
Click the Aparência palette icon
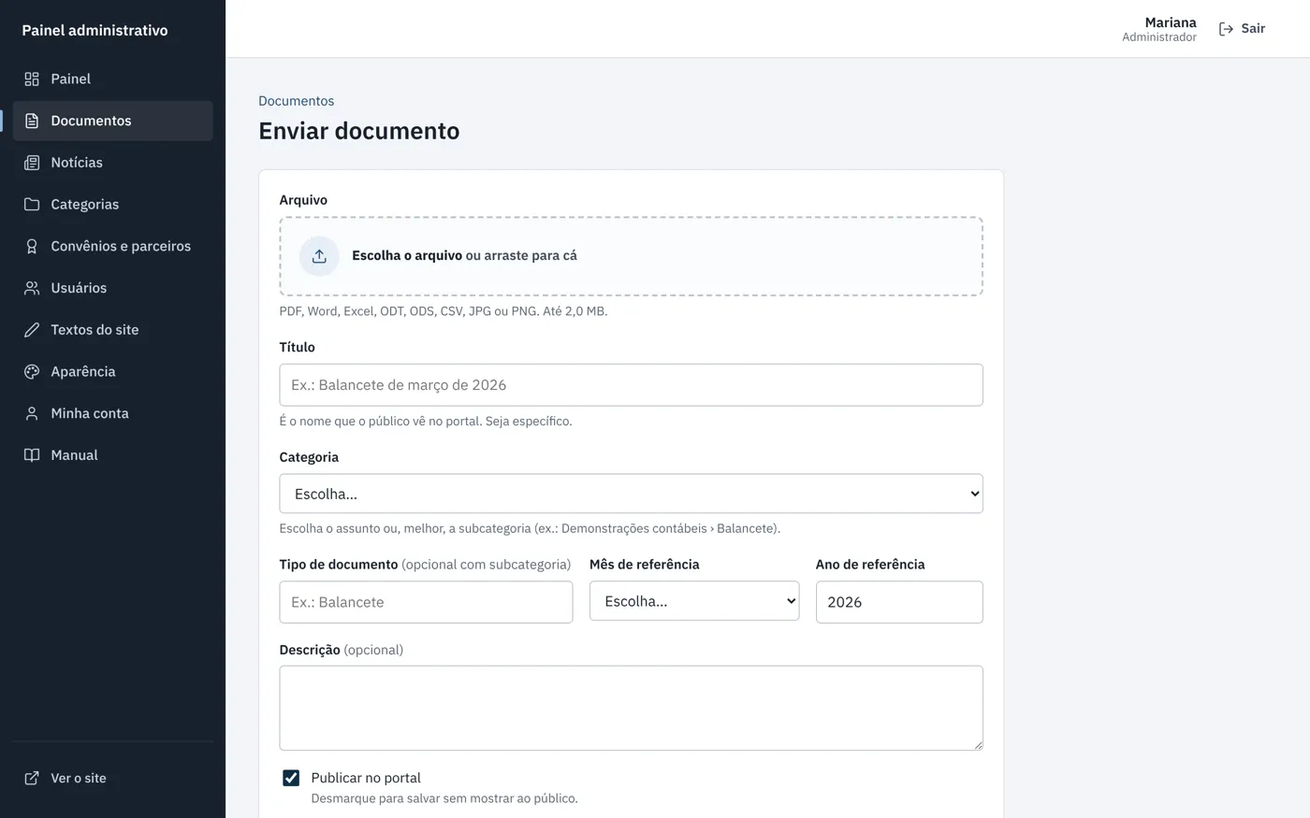pyautogui.click(x=32, y=371)
